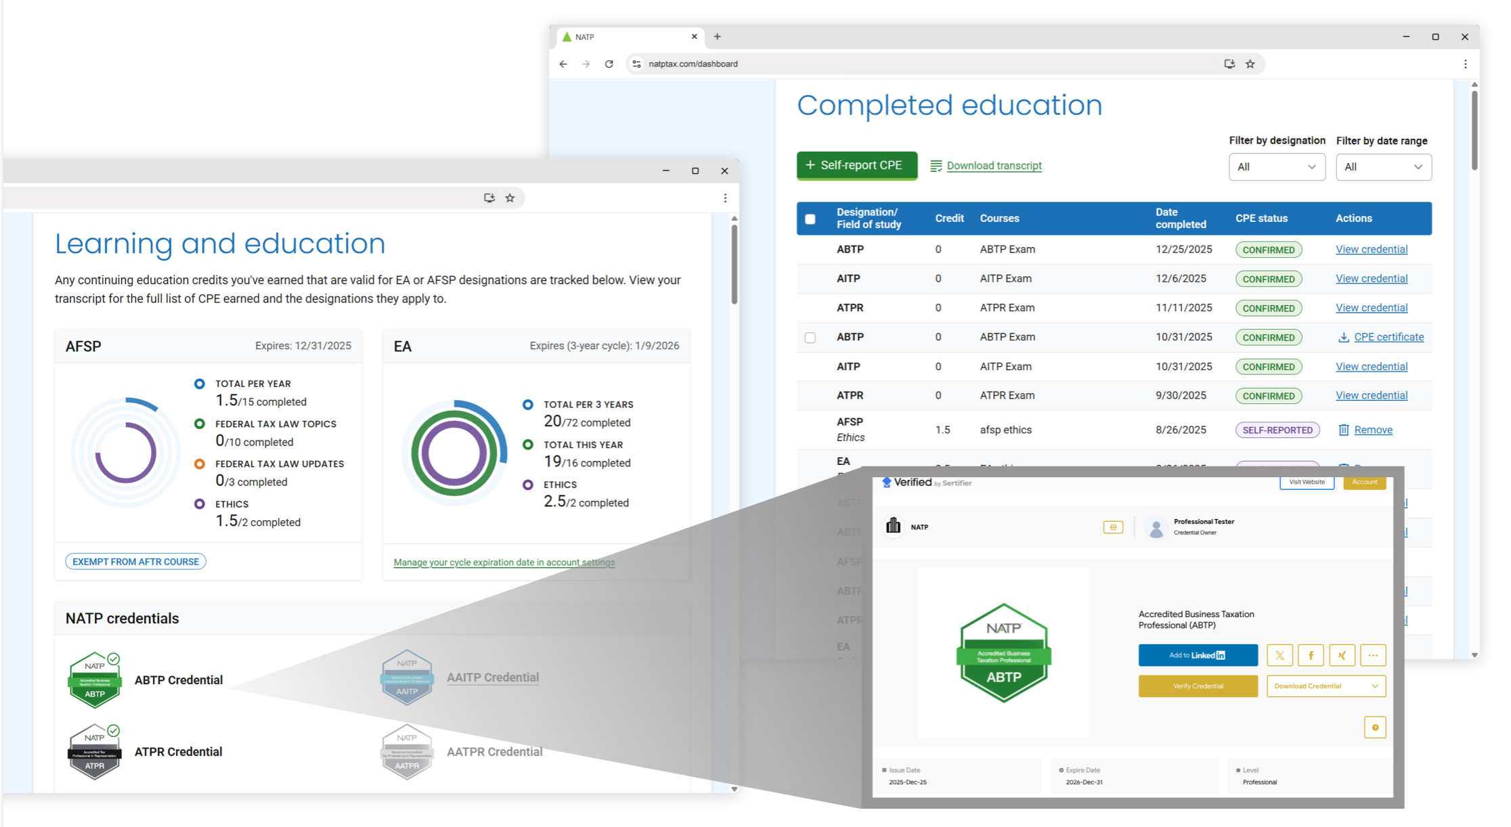Open Filter by date range dropdown
The width and height of the screenshot is (1511, 827).
(1383, 167)
